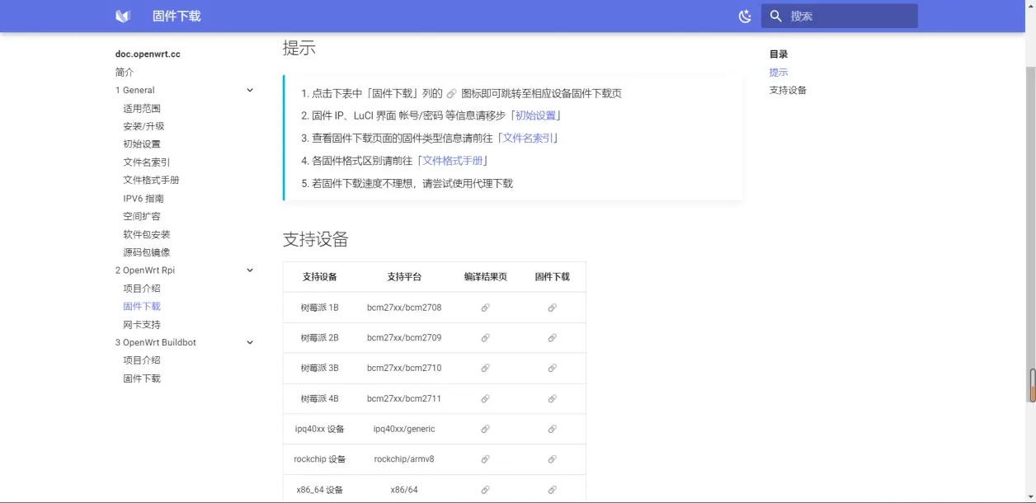The image size is (1036, 503).
Task: Open 固件下载 under 3 OpenWrt Buildbot
Action: pos(142,378)
